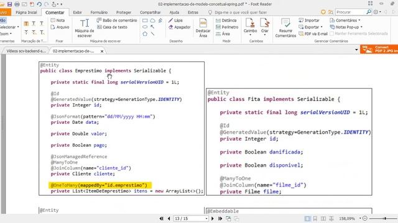
Task: Expand the Comentários dropdown
Action: point(359,20)
